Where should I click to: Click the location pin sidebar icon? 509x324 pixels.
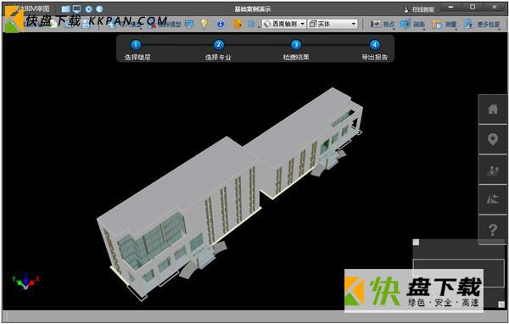point(493,139)
